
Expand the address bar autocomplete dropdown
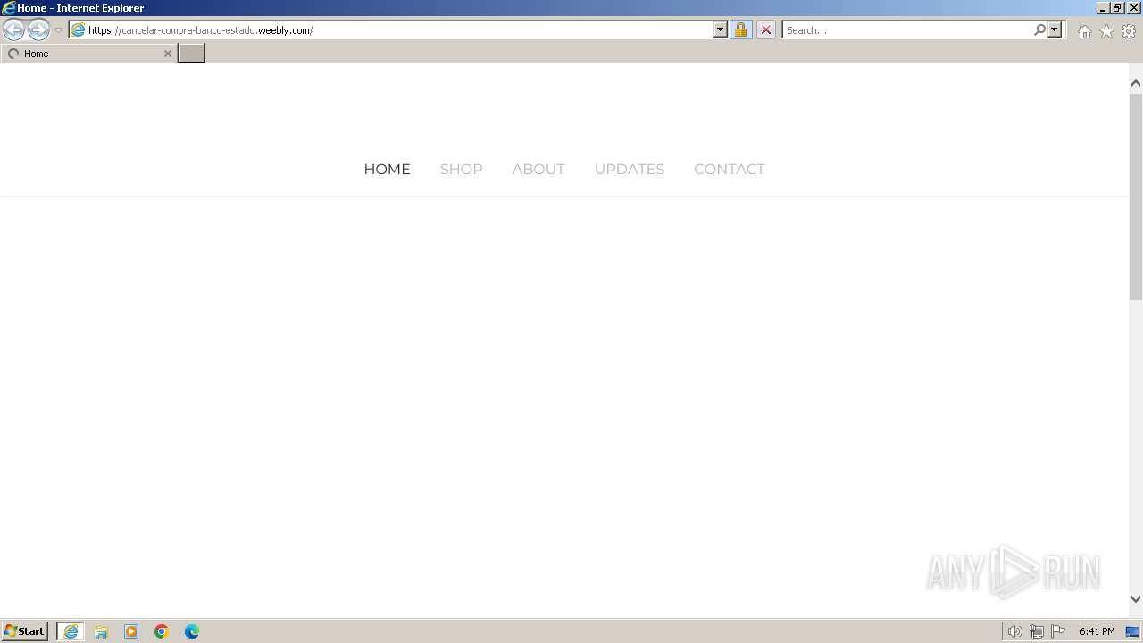click(x=721, y=29)
